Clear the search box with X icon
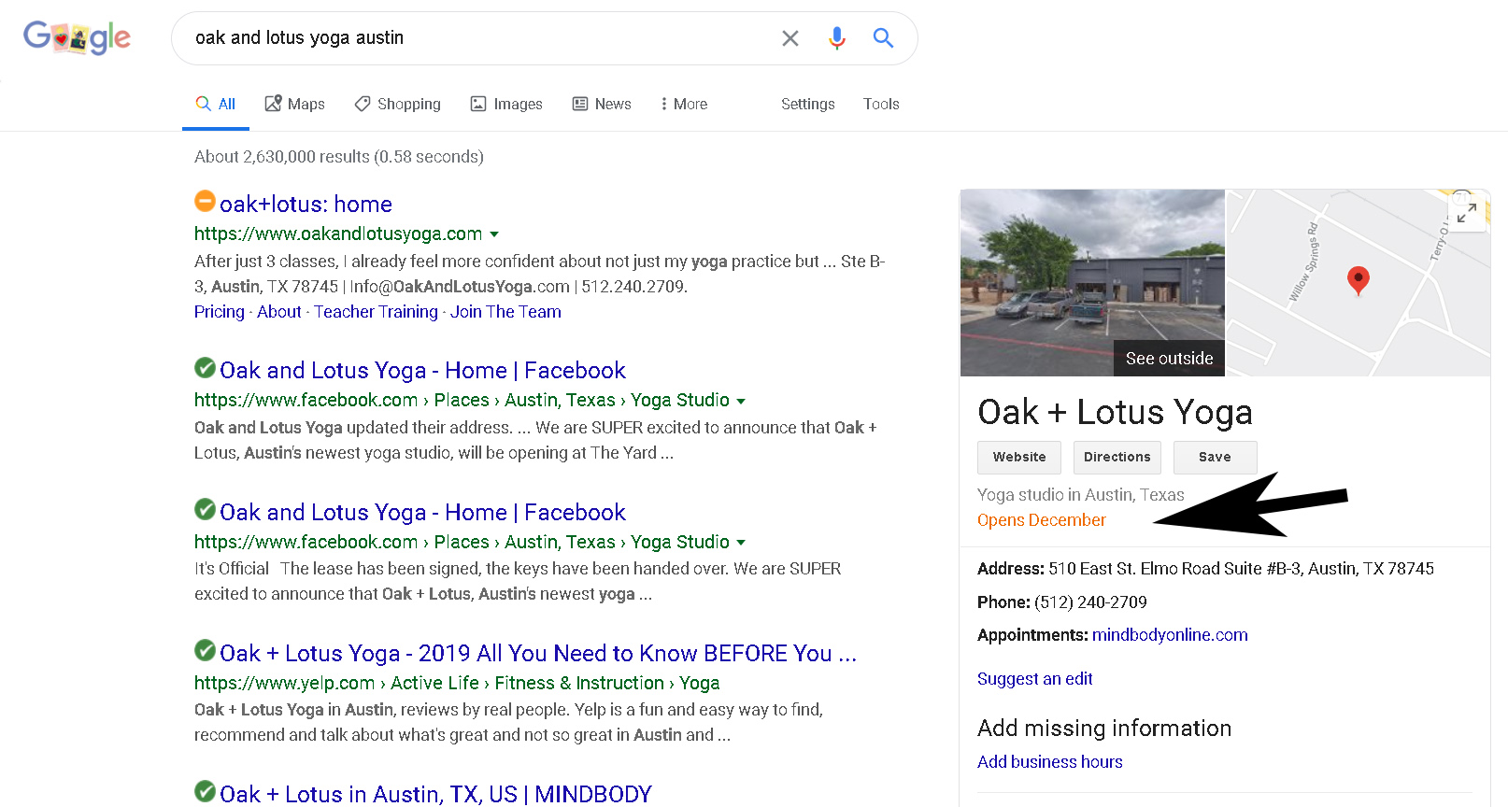Screen dimensions: 1508x807 coord(790,38)
